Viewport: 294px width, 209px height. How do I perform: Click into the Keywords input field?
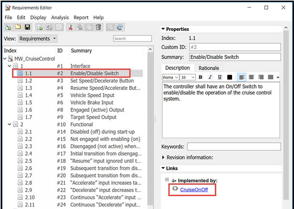click(234, 147)
